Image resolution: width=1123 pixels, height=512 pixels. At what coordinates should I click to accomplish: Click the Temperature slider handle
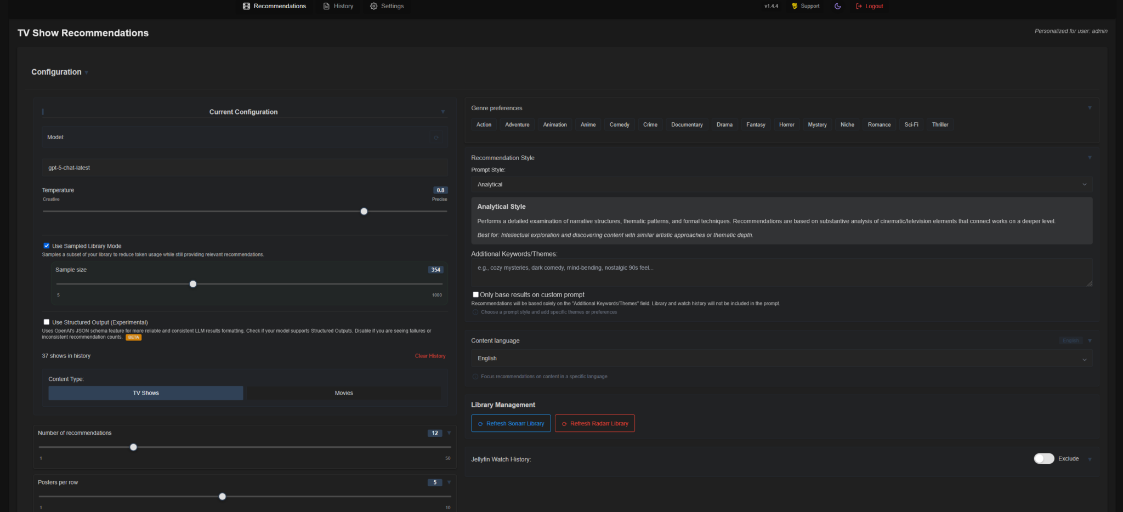coord(364,212)
